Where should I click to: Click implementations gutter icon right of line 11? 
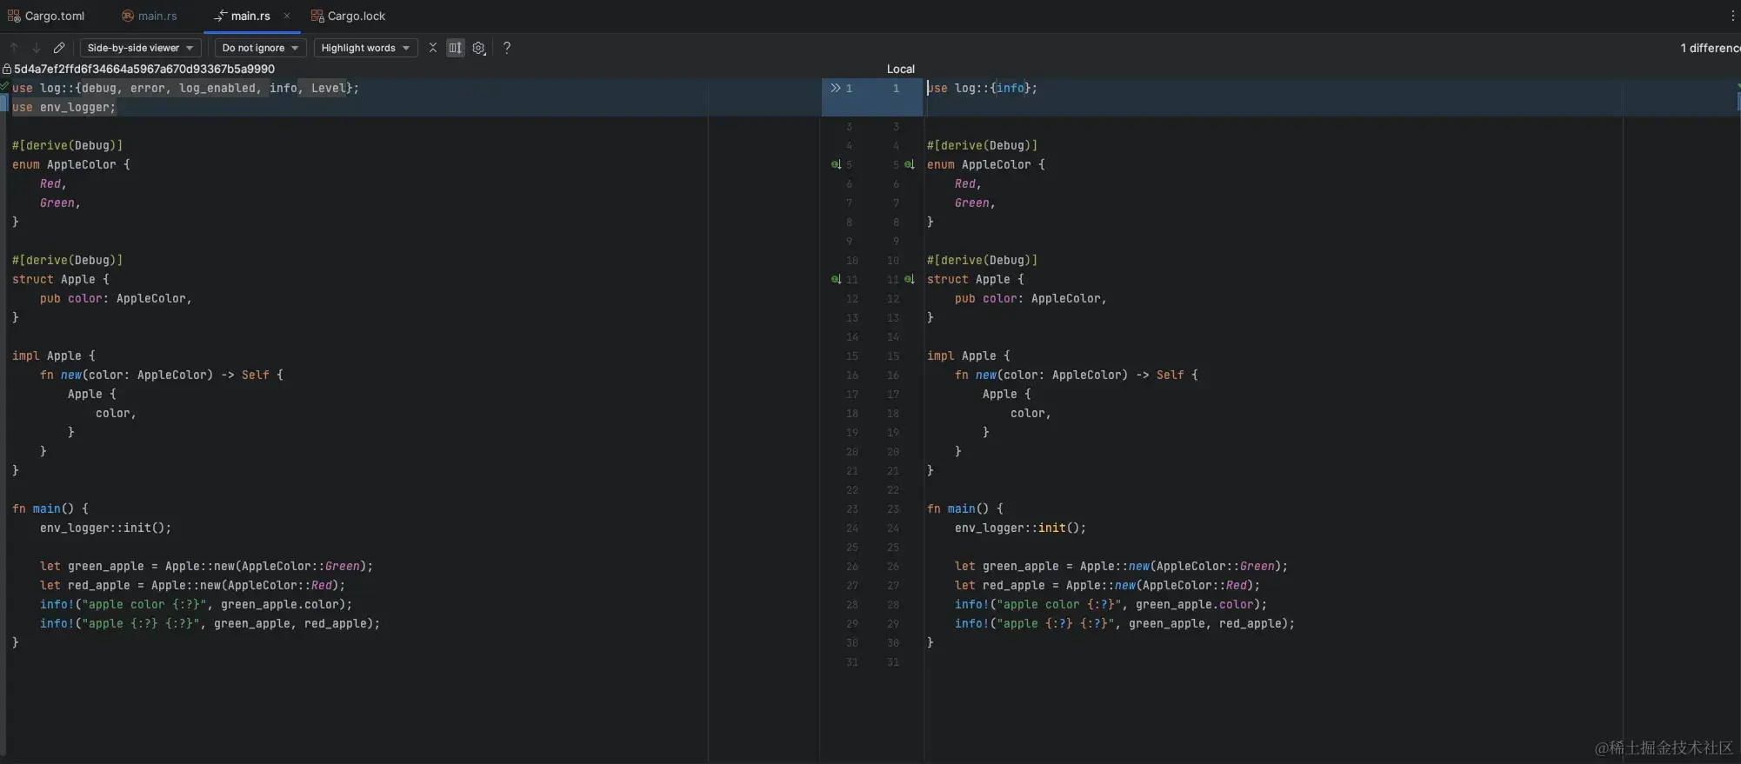click(909, 279)
